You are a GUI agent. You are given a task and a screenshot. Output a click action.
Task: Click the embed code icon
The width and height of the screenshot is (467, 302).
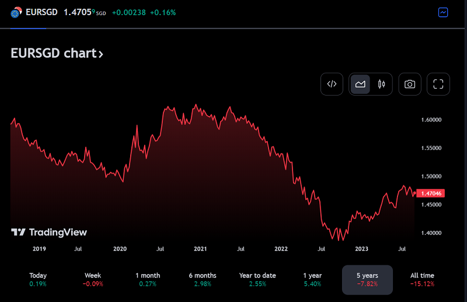[332, 84]
